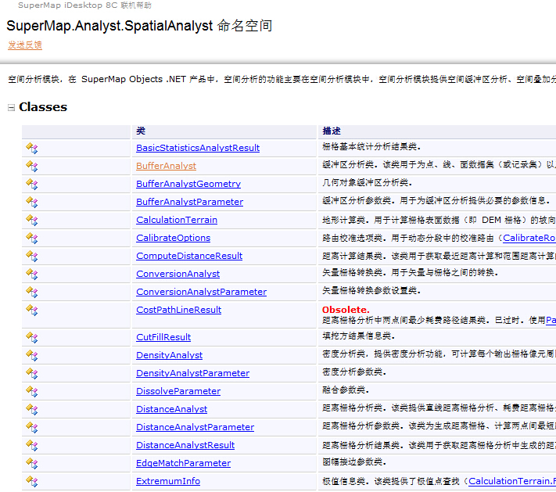Image resolution: width=556 pixels, height=492 pixels.
Task: Click the SuperMap iDesktop 8C header text
Action: click(x=84, y=5)
